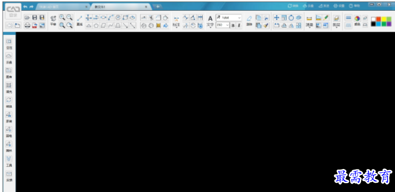Click the send link in title bar
The width and height of the screenshot is (395, 192).
click(x=324, y=6)
